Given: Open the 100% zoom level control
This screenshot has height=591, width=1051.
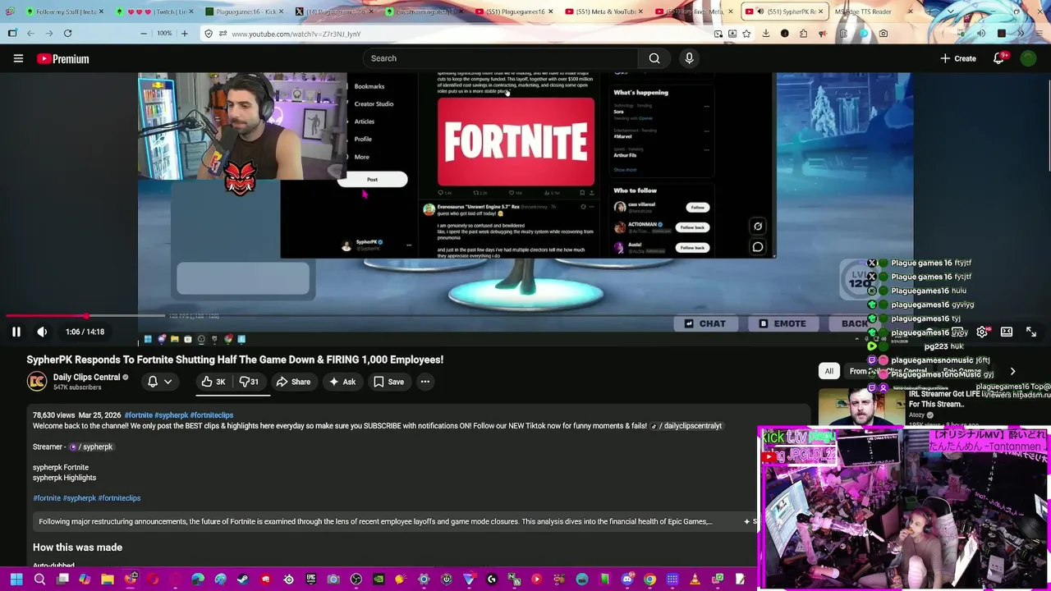Looking at the screenshot, I should point(164,34).
